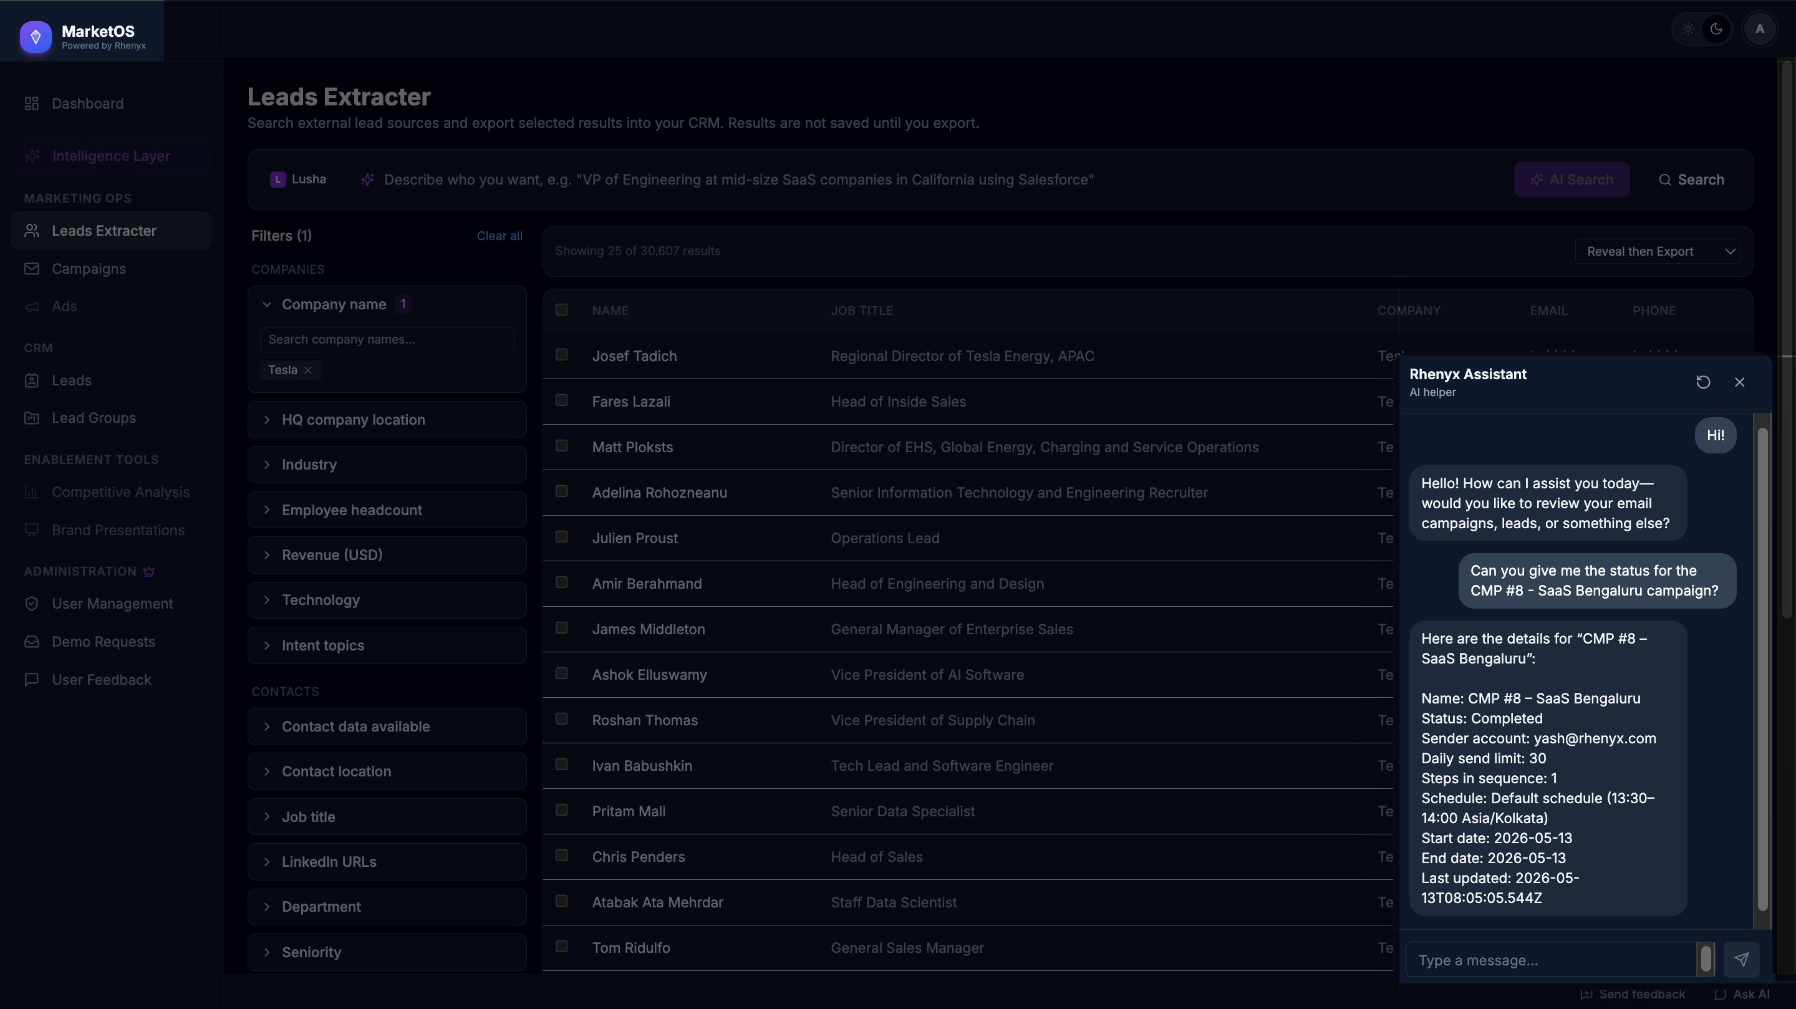
Task: Click the Campaigns envelope icon
Action: click(x=31, y=268)
